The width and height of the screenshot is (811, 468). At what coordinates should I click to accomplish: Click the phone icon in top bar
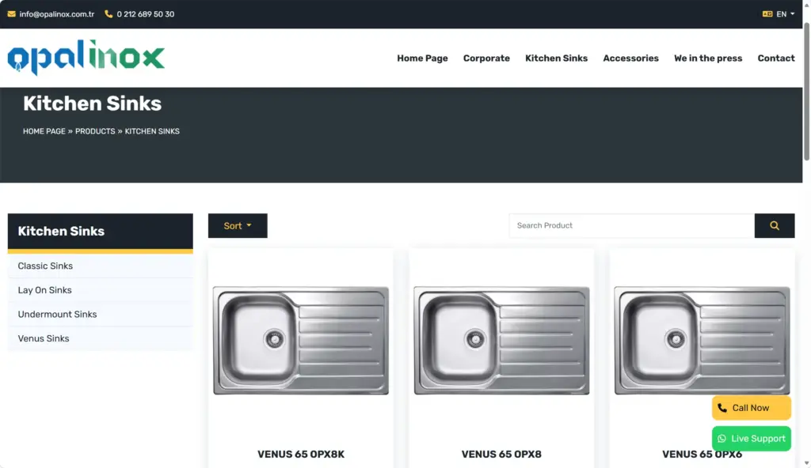109,14
